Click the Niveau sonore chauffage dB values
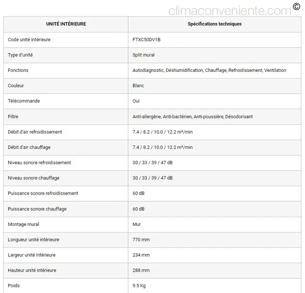The image size is (305, 293). pyautogui.click(x=152, y=178)
